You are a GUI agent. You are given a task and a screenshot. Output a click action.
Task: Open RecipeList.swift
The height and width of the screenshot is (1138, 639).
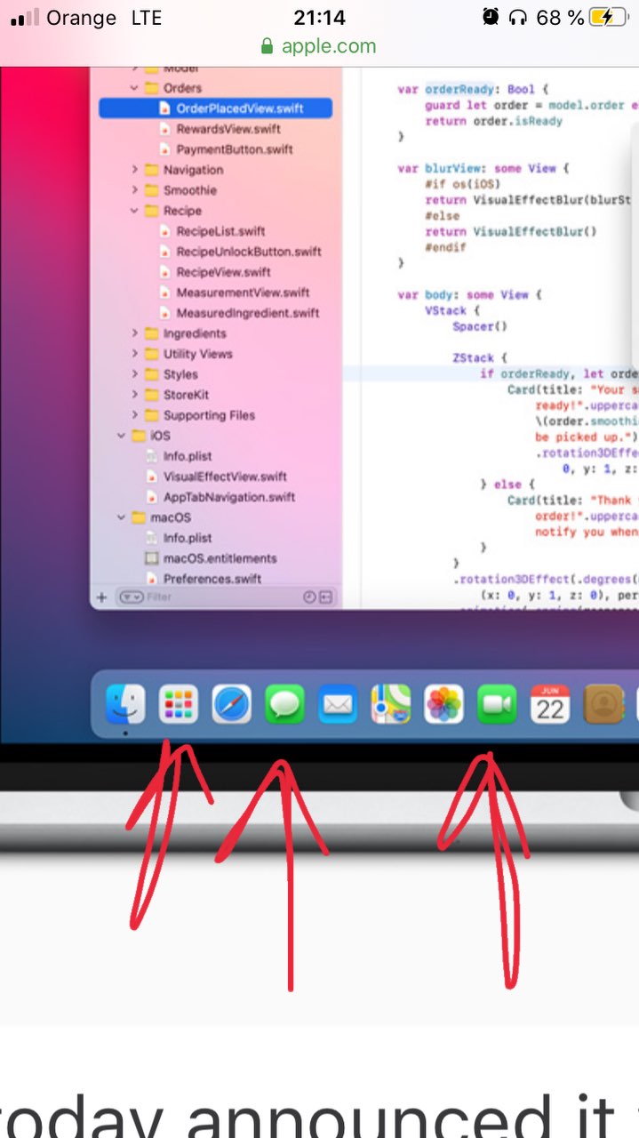[220, 231]
